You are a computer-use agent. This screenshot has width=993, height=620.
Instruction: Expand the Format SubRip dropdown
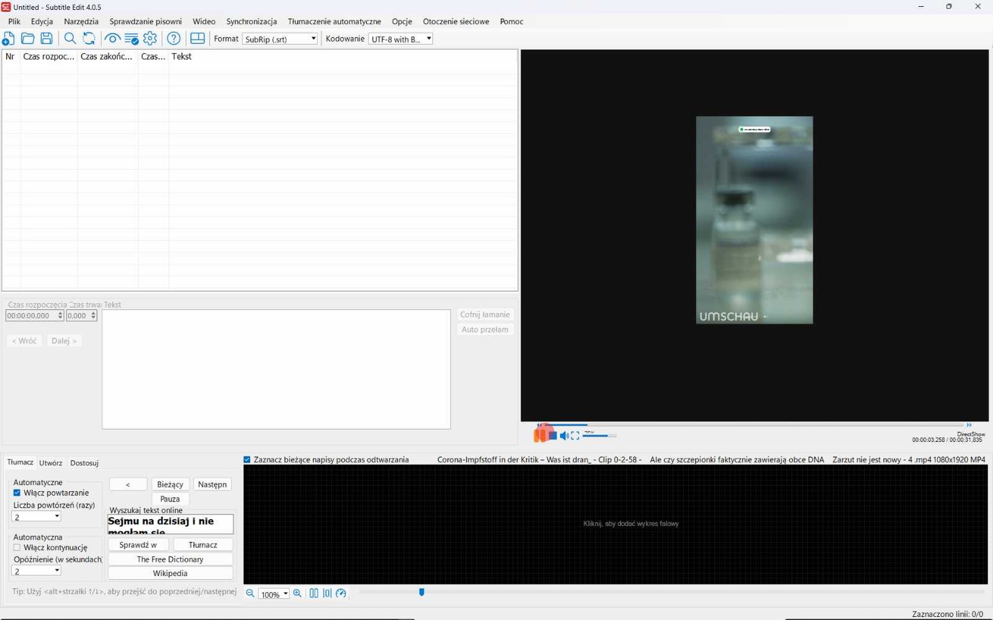point(280,38)
